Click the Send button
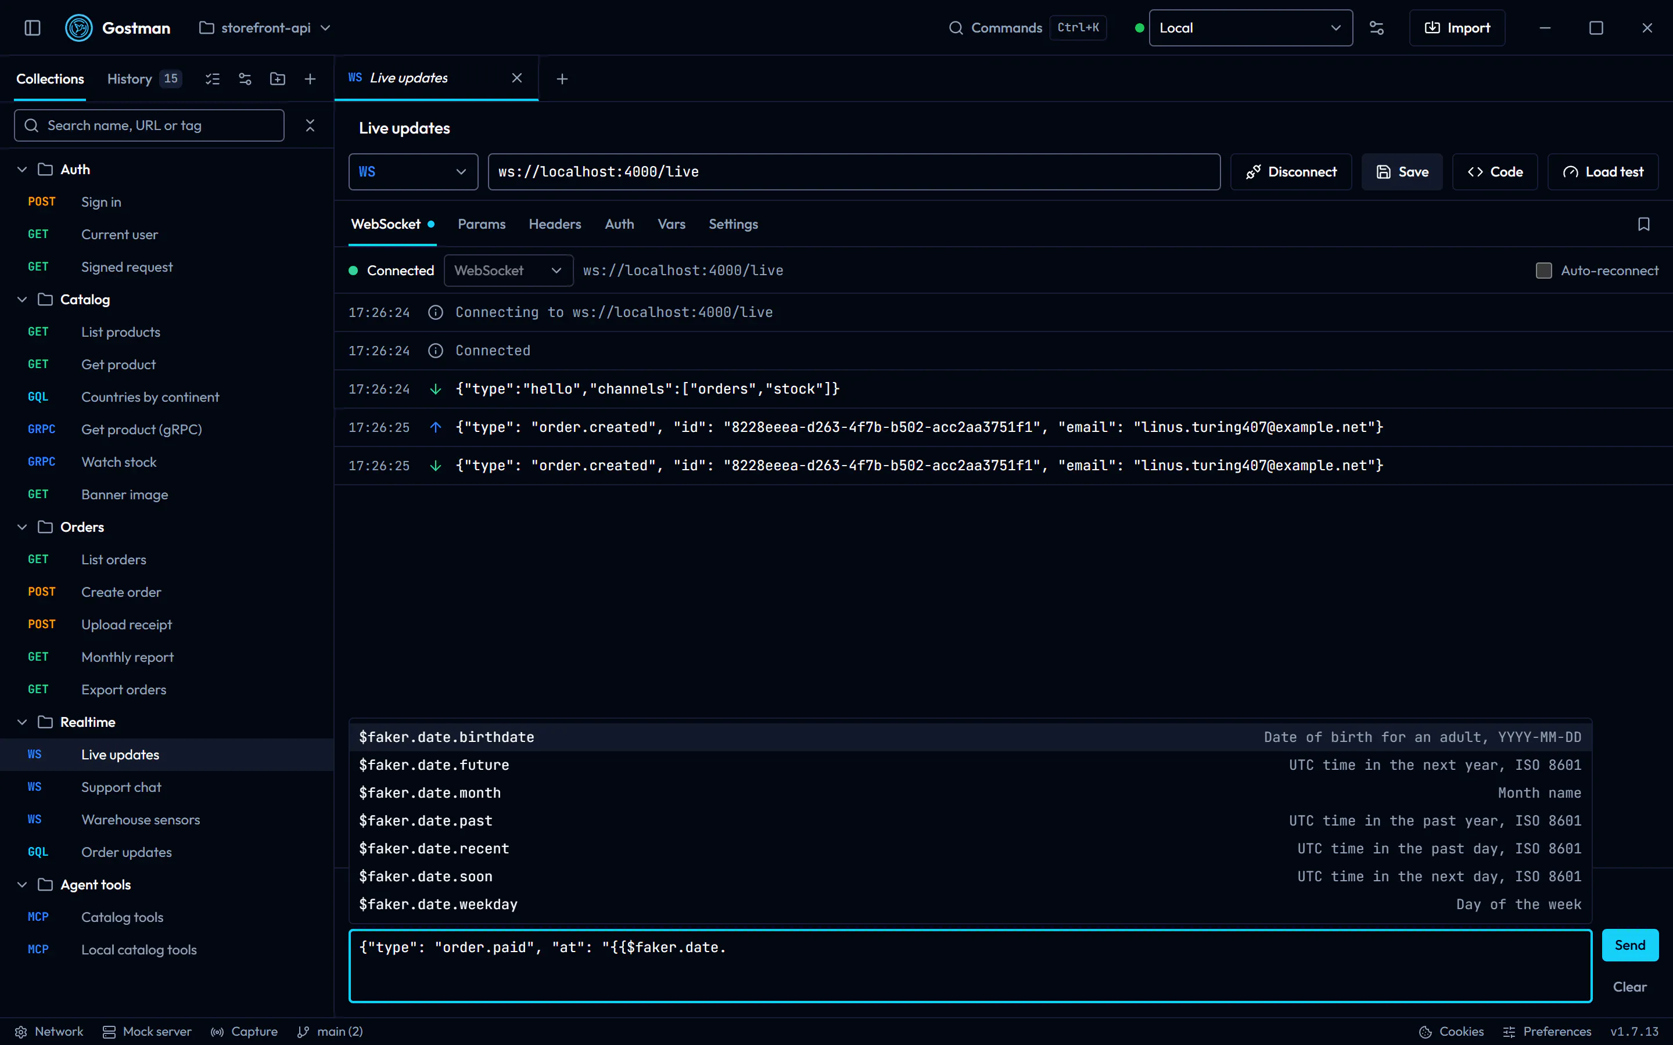The width and height of the screenshot is (1673, 1045). click(1630, 945)
